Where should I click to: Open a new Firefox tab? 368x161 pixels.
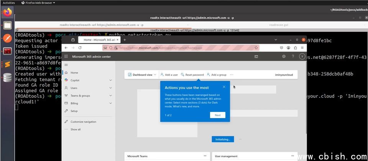[125, 40]
